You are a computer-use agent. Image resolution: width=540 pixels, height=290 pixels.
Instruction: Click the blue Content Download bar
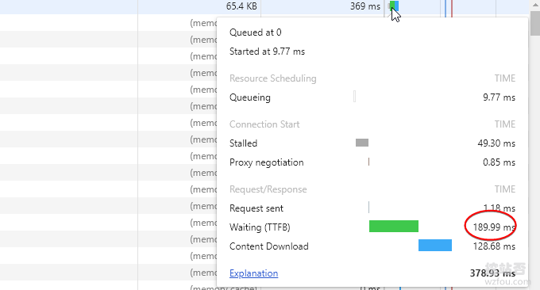[x=435, y=246]
